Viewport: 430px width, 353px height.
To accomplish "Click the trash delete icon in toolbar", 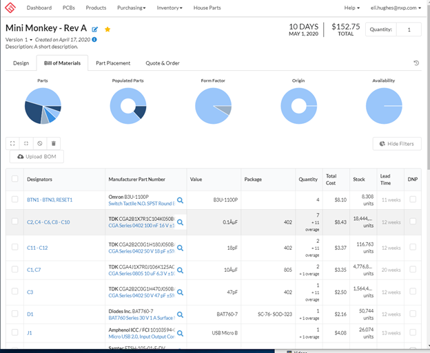I will click(x=54, y=143).
